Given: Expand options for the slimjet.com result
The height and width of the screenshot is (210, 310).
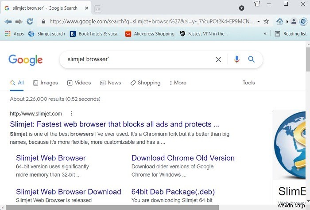Looking at the screenshot, I should [71, 114].
